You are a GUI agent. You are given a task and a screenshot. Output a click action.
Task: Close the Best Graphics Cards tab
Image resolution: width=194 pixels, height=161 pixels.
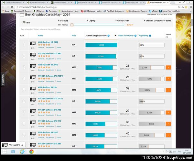coord(168,3)
